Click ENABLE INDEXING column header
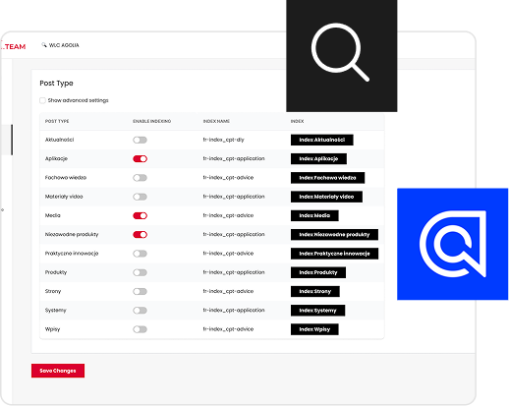509x406 pixels. click(x=152, y=121)
